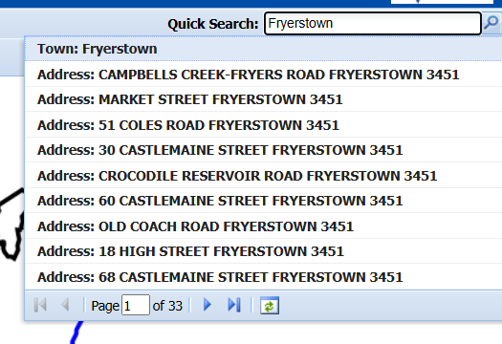Click the Quick Search text field
This screenshot has height=344, width=502.
(x=372, y=23)
